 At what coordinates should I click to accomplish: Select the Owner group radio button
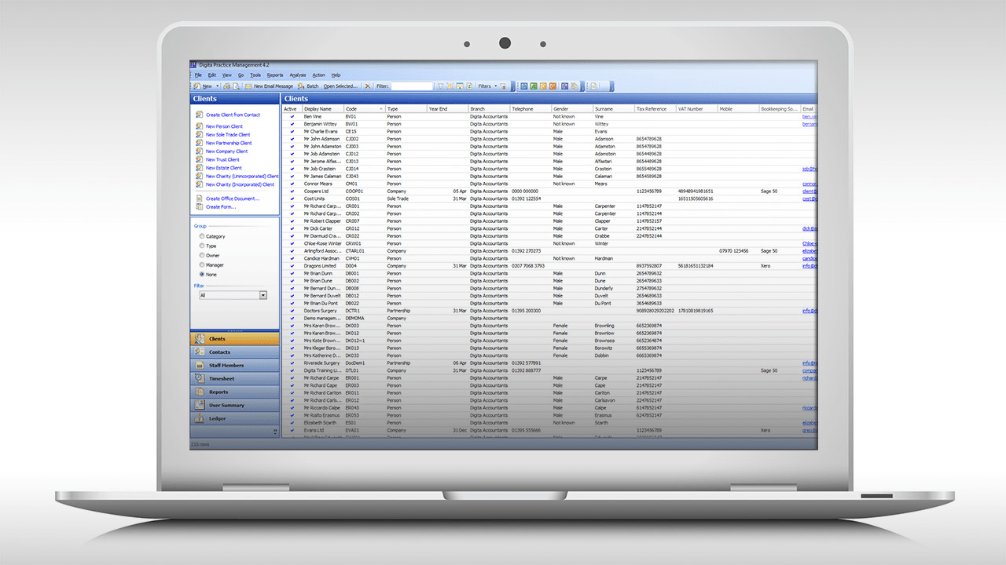(202, 255)
